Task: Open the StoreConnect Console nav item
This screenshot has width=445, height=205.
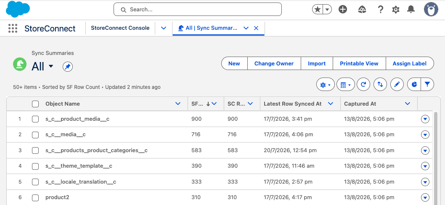Action: click(120, 28)
